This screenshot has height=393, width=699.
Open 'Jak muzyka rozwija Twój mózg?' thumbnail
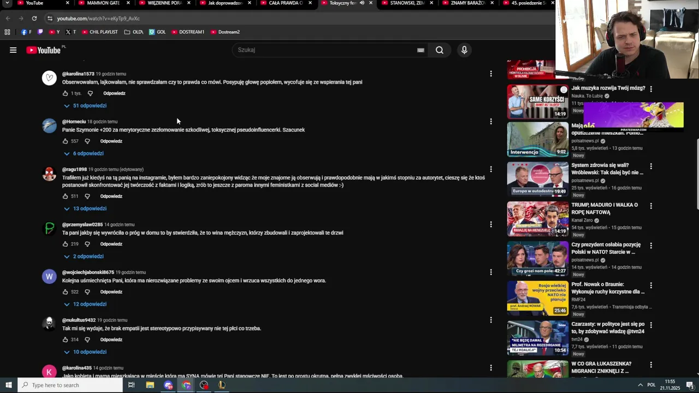(x=537, y=101)
